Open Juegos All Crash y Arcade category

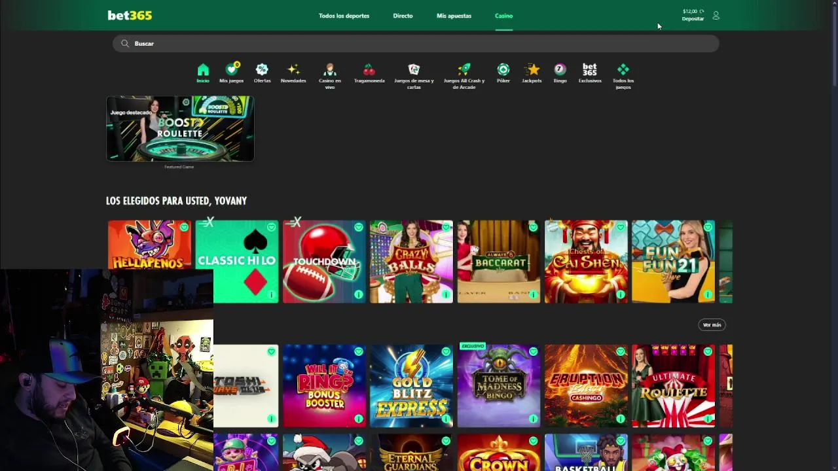coord(464,76)
